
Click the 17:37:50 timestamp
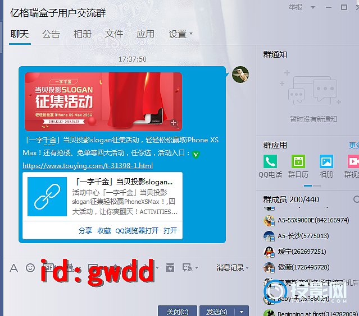pyautogui.click(x=133, y=59)
